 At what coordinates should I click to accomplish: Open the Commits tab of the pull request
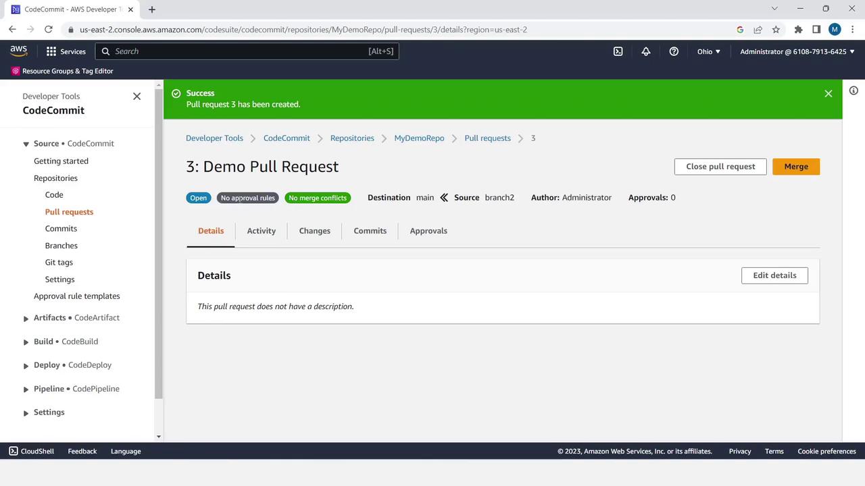pyautogui.click(x=370, y=231)
